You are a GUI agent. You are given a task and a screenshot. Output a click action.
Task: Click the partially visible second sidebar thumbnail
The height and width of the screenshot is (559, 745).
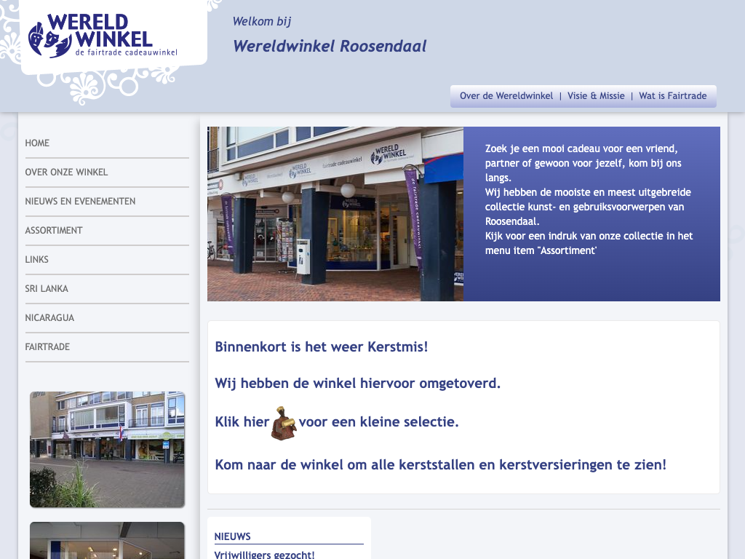point(107,541)
